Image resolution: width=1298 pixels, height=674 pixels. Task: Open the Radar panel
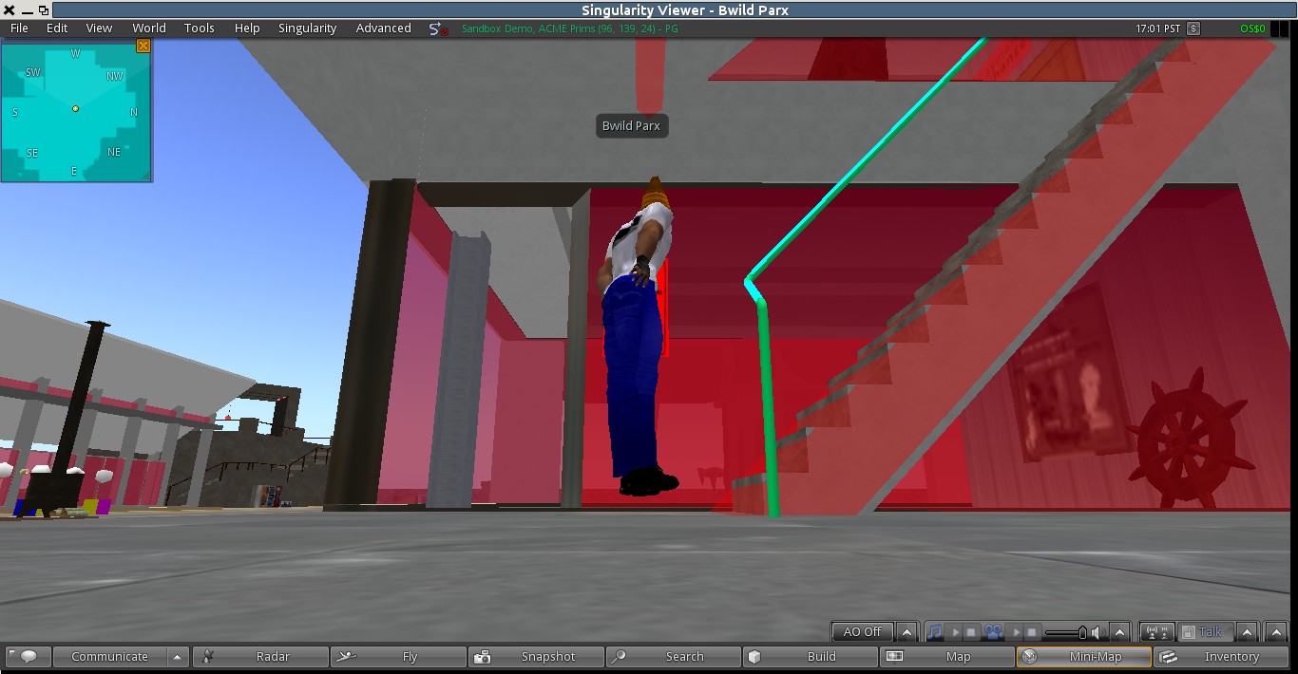pos(260,656)
